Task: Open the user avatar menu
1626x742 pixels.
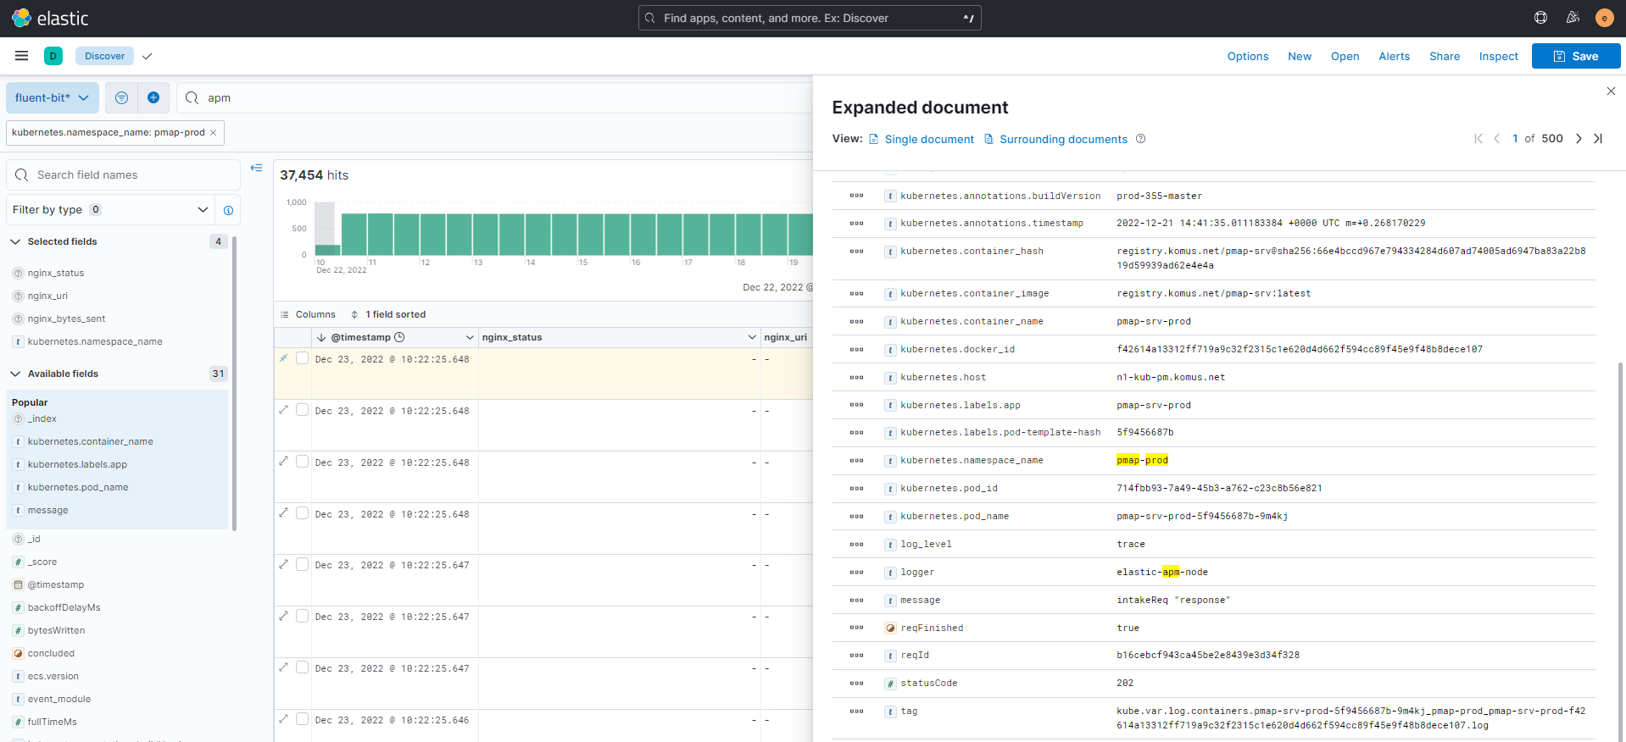Action: [x=1604, y=18]
